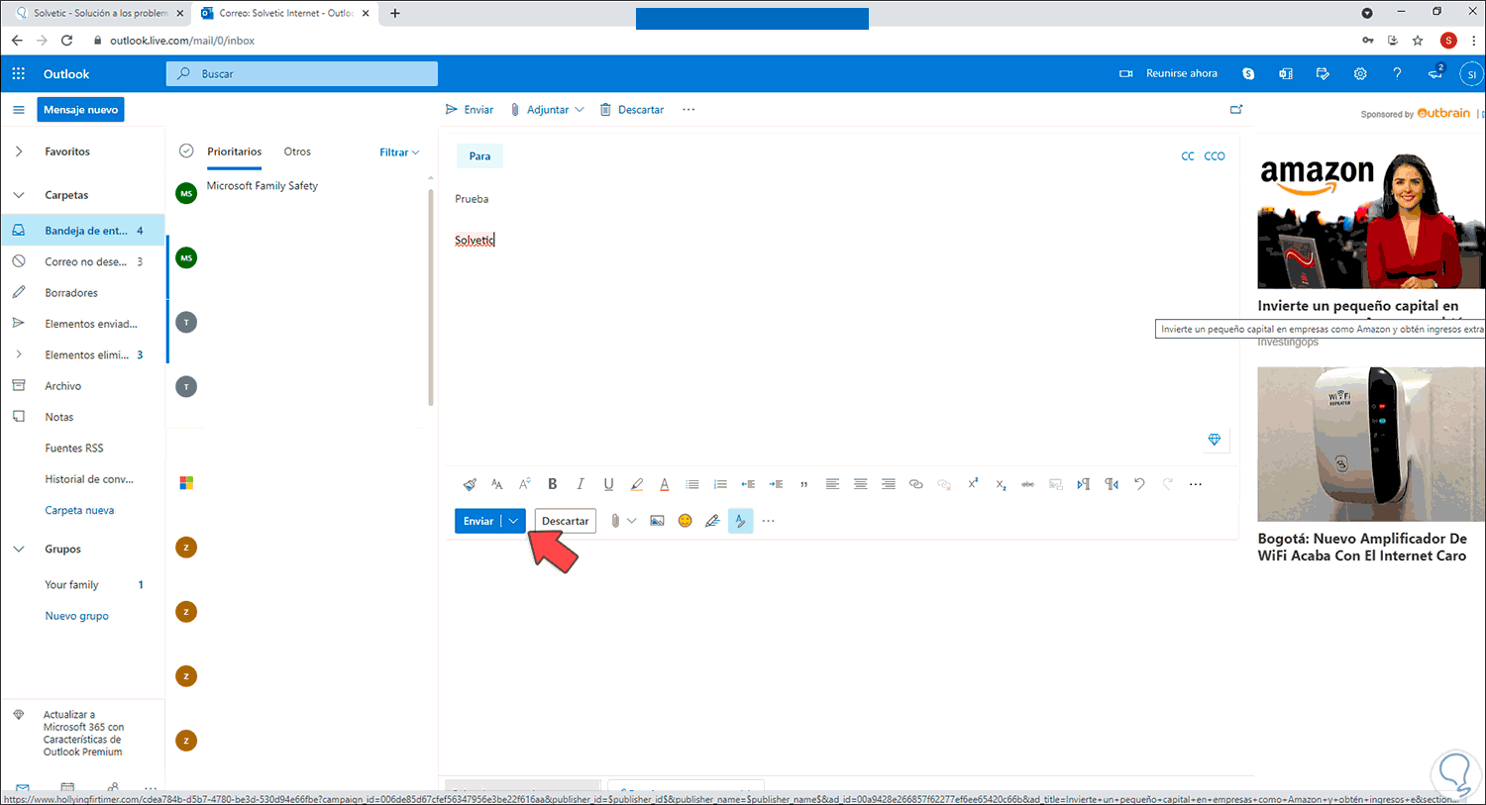
Task: Click the Descartar button below the message
Action: [x=565, y=520]
